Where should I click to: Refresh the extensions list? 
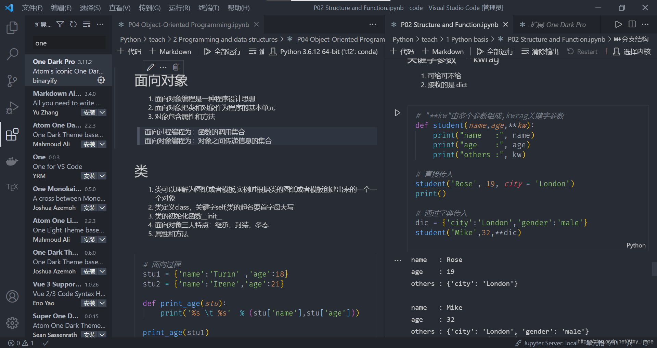click(x=73, y=24)
